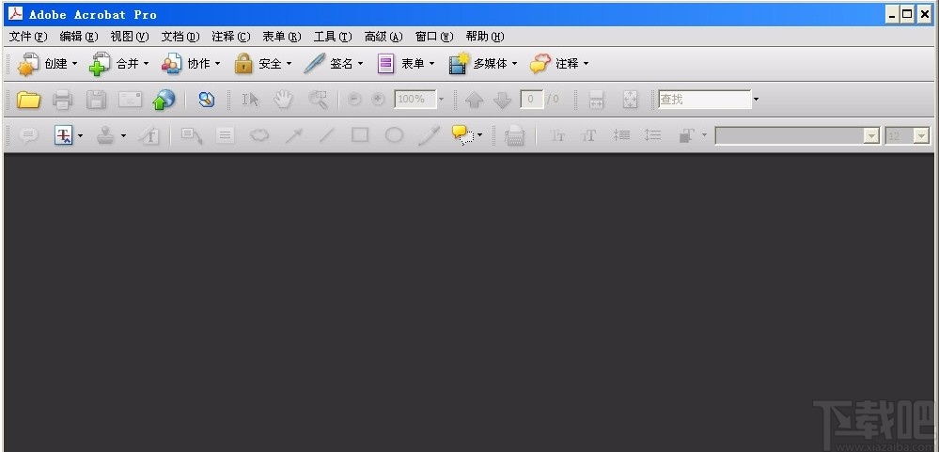Image resolution: width=939 pixels, height=452 pixels.
Task: Click the increase text size icon
Action: pos(588,136)
